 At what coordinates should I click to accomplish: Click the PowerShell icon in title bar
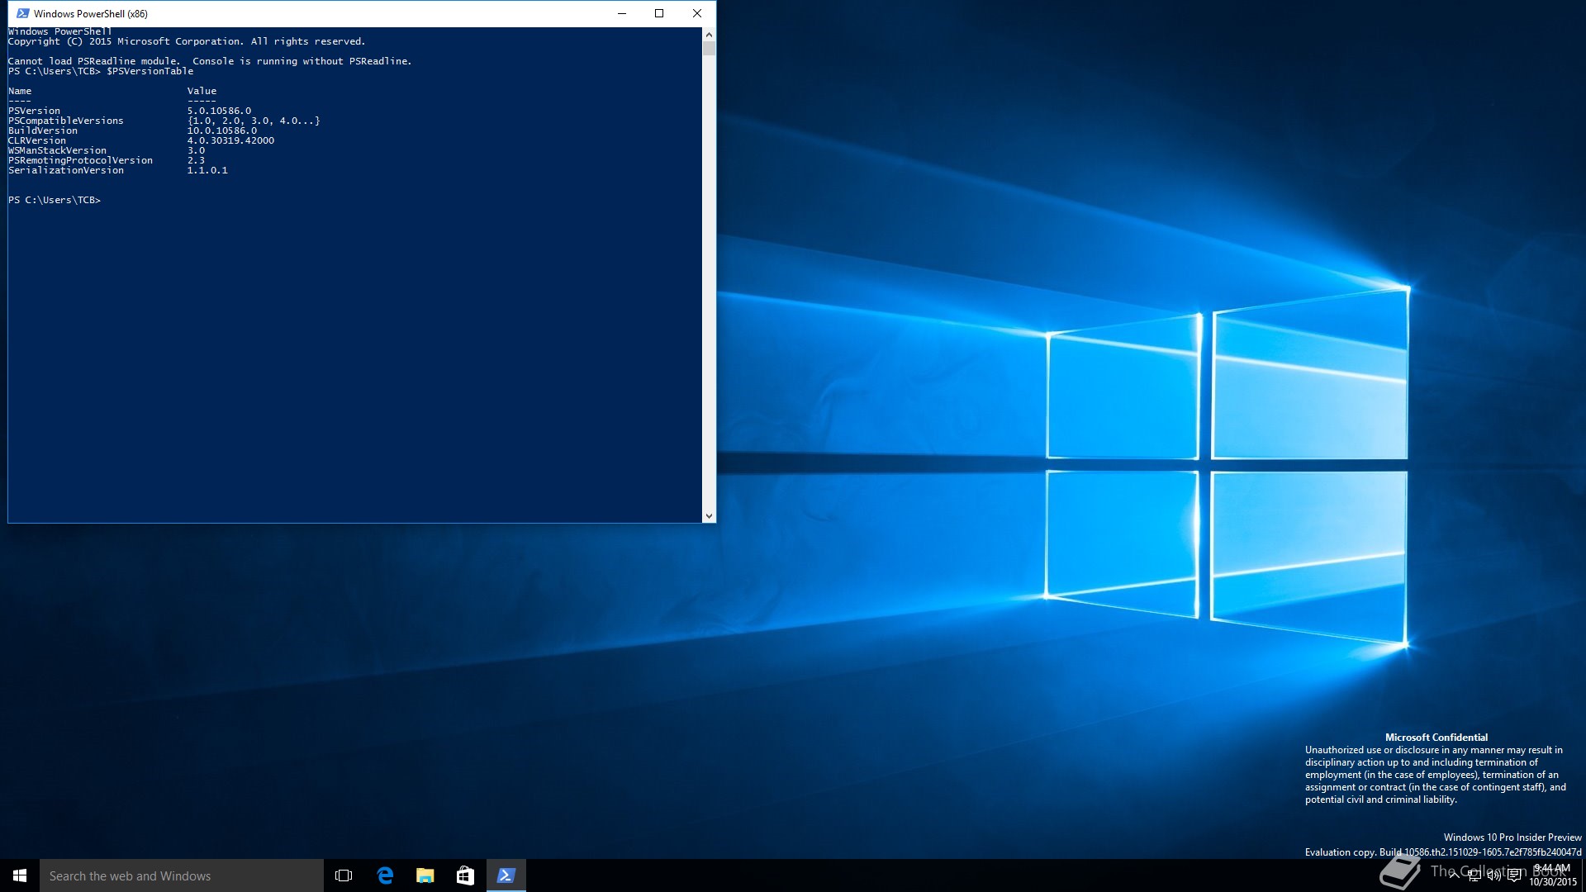(x=22, y=13)
